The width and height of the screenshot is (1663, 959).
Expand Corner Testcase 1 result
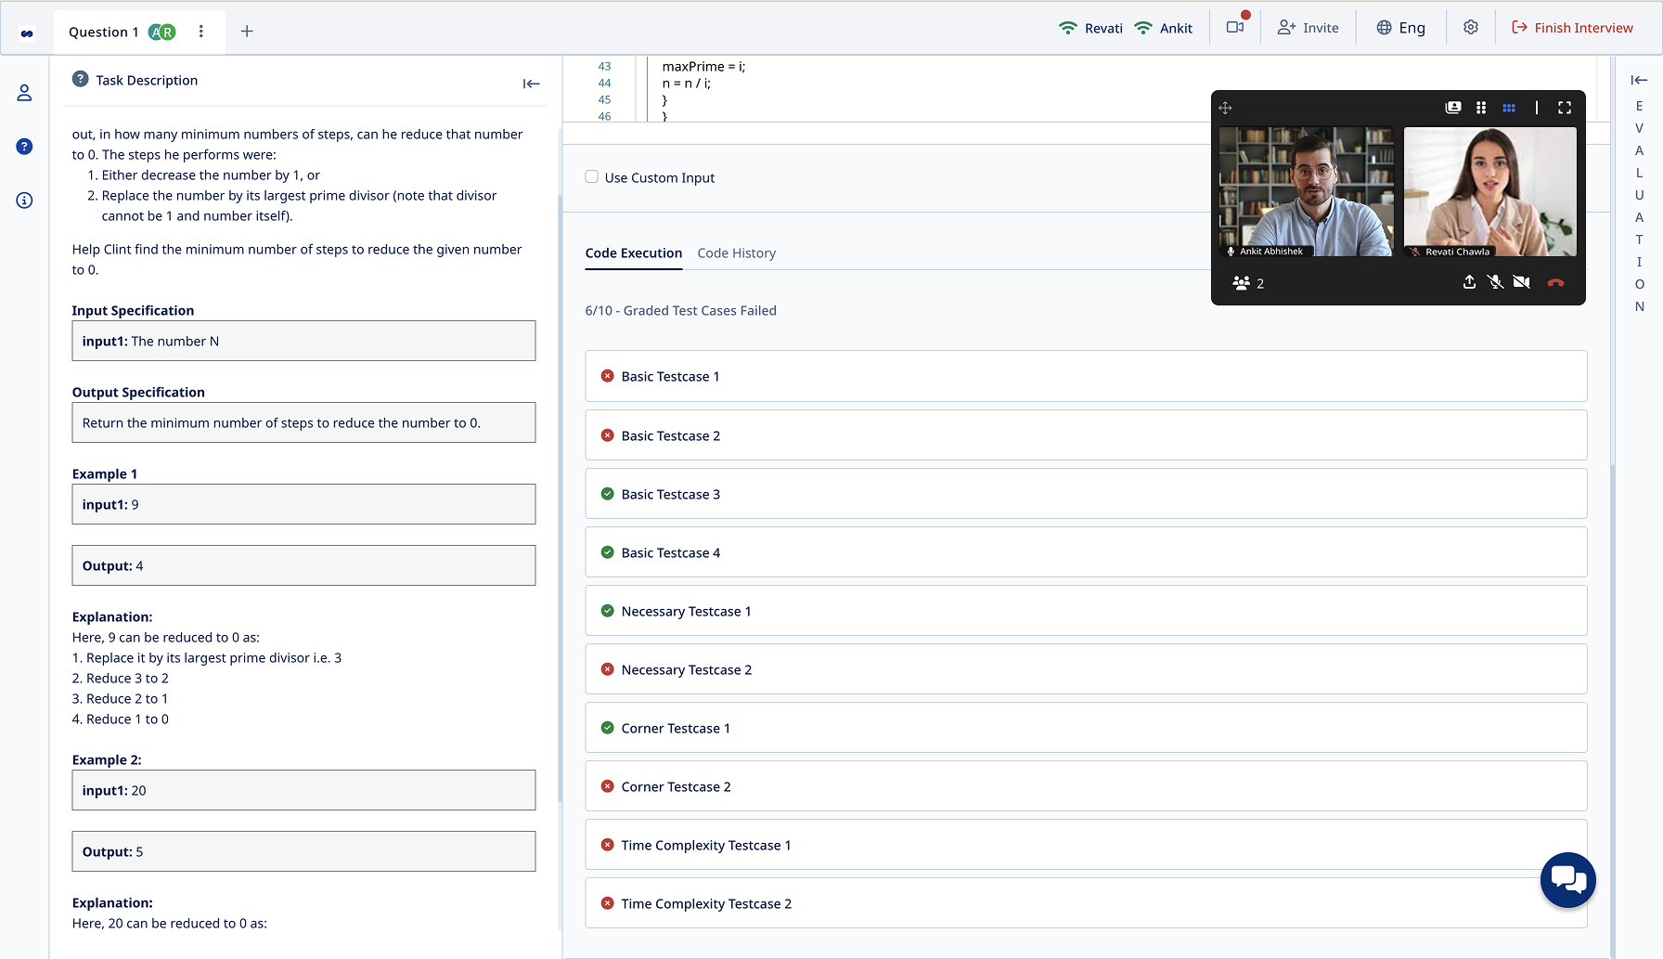1086,728
